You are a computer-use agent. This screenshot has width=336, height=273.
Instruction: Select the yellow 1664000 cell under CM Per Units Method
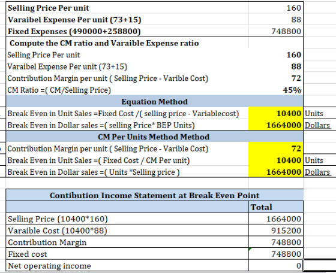pyautogui.click(x=276, y=172)
